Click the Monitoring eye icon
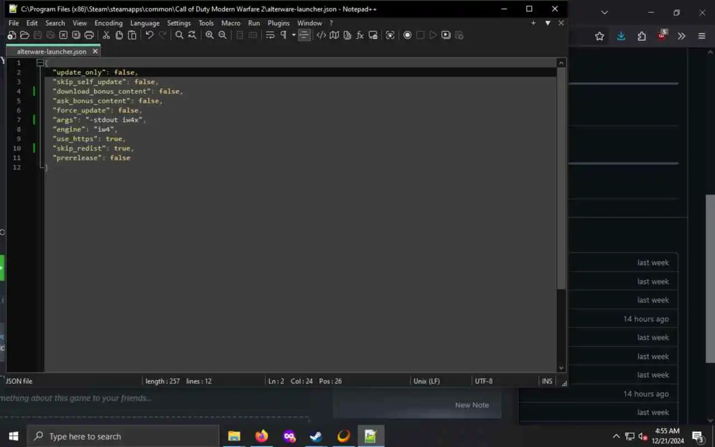 coord(390,35)
